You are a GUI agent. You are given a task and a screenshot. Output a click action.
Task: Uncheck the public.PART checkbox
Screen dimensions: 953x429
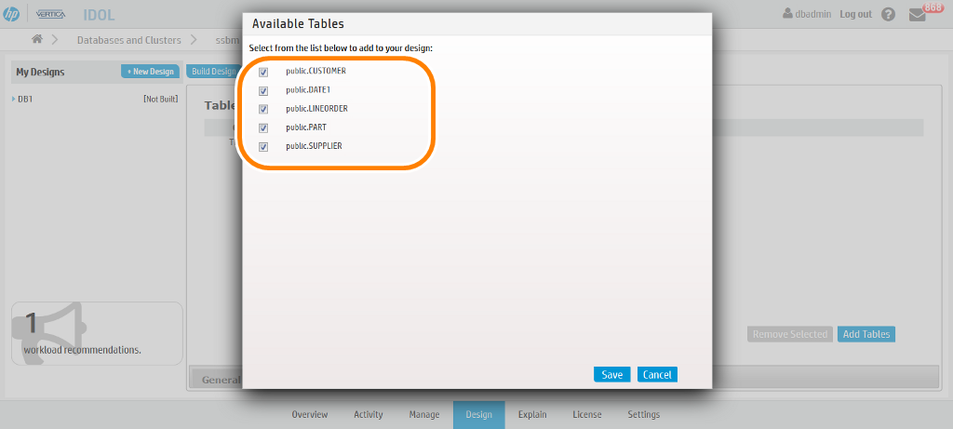point(263,128)
